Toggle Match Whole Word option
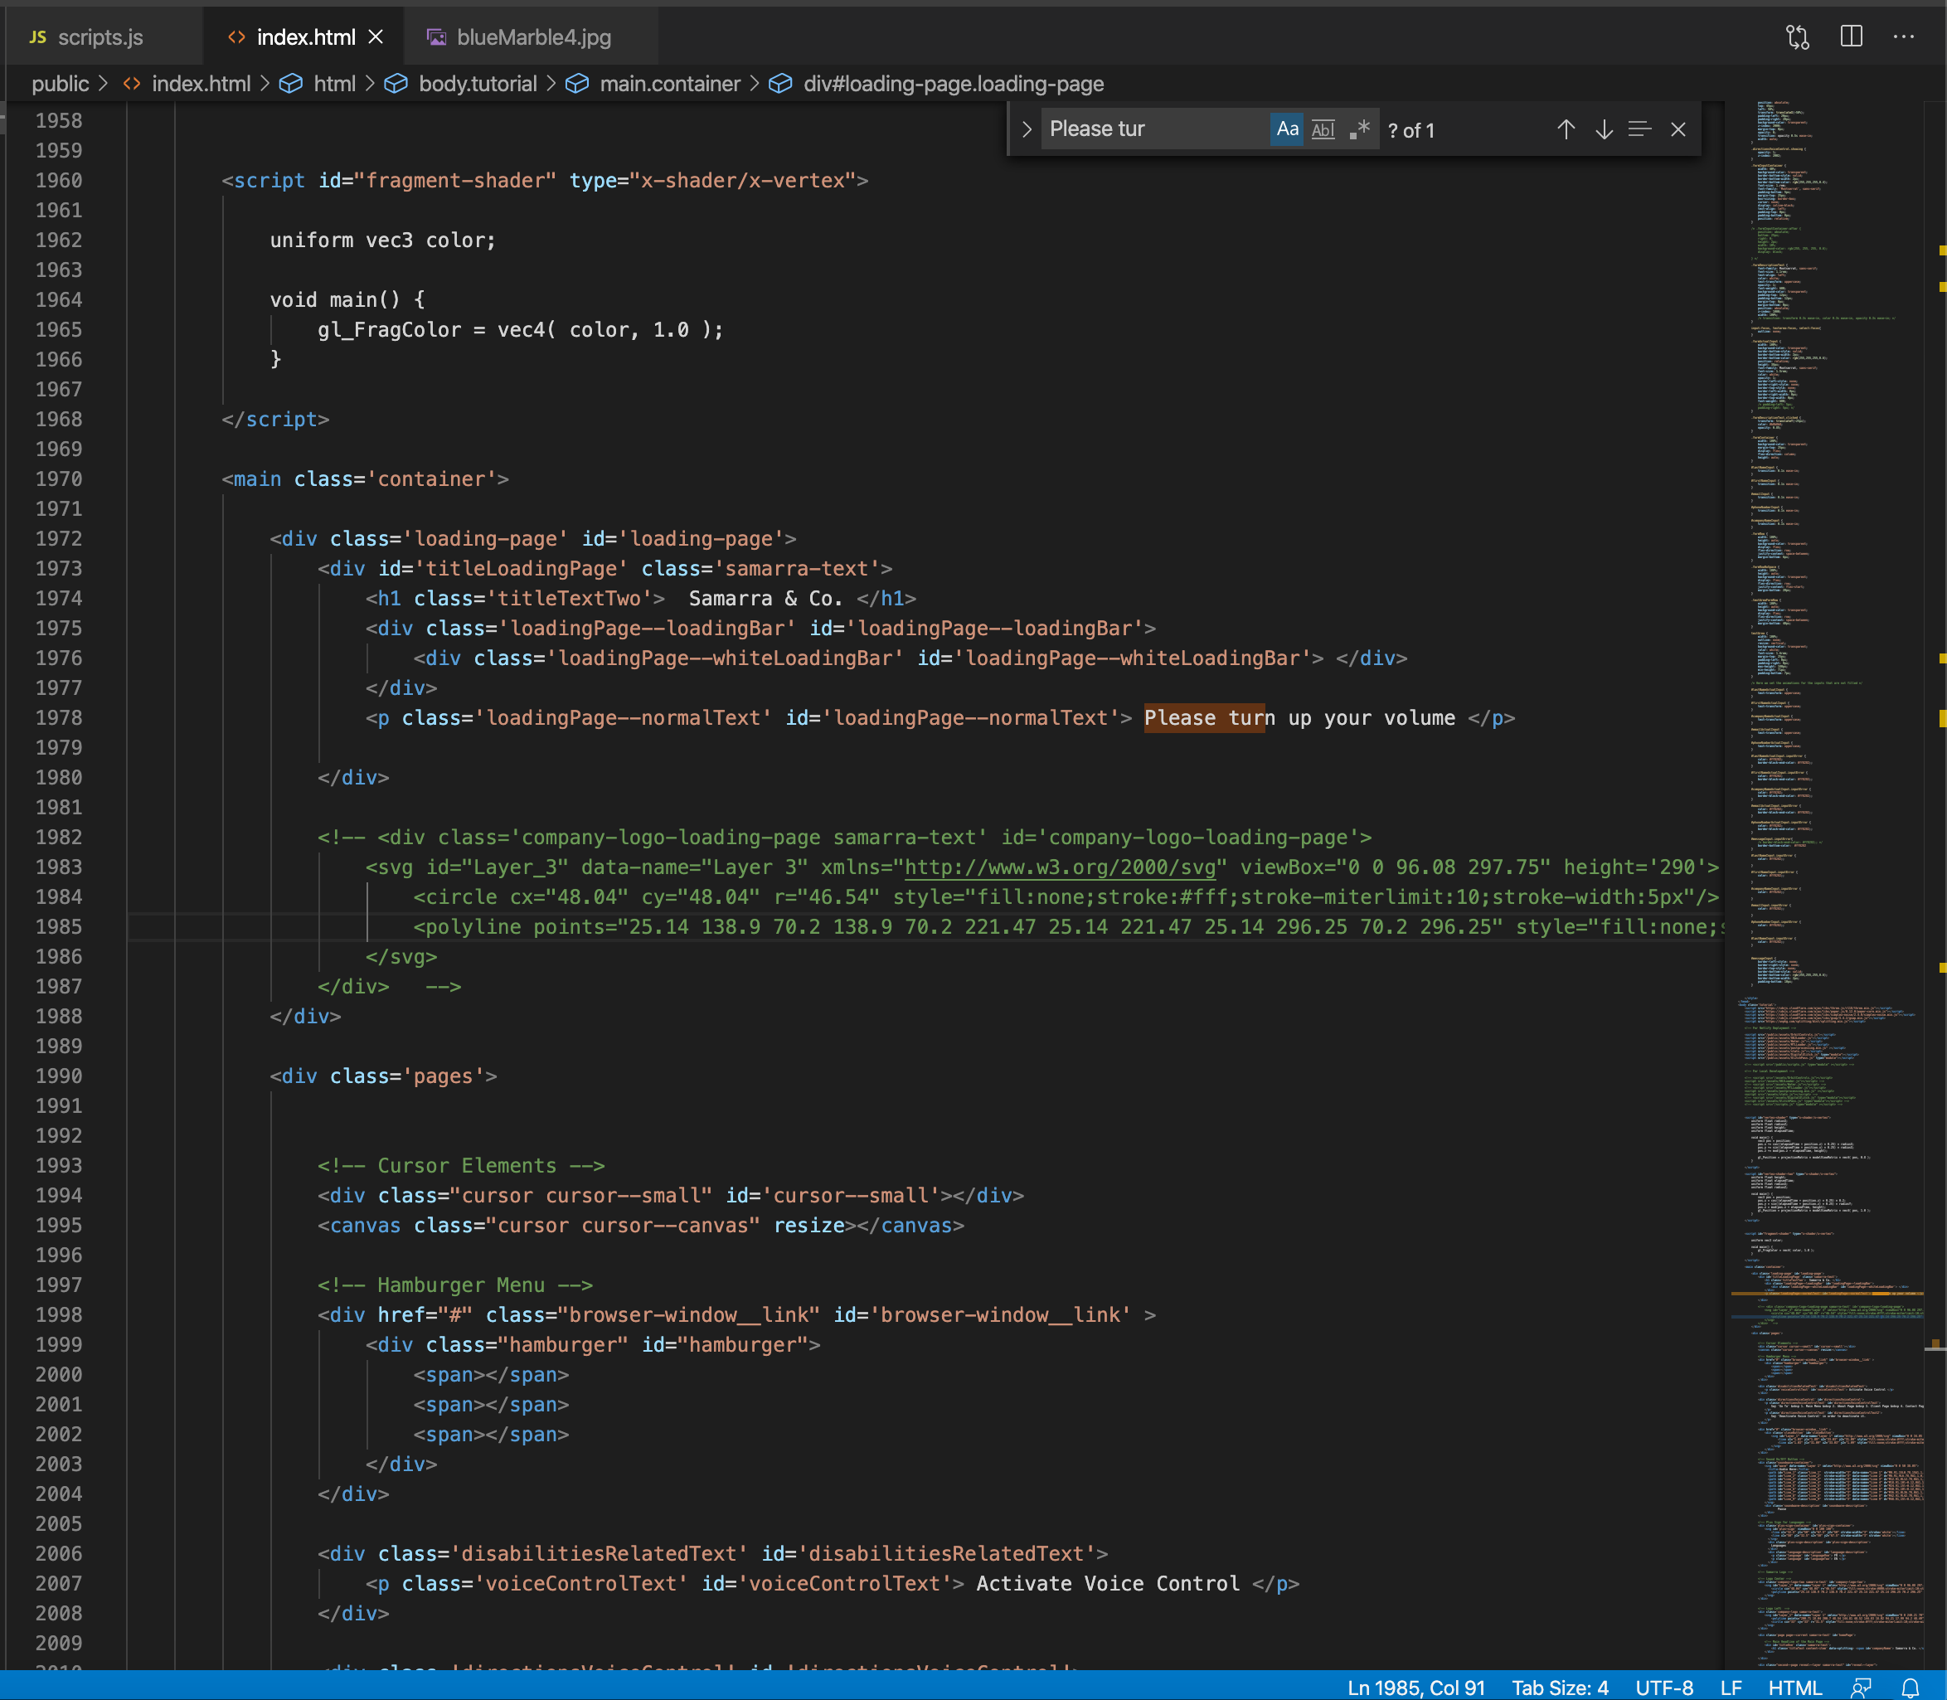1947x1700 pixels. pos(1323,129)
